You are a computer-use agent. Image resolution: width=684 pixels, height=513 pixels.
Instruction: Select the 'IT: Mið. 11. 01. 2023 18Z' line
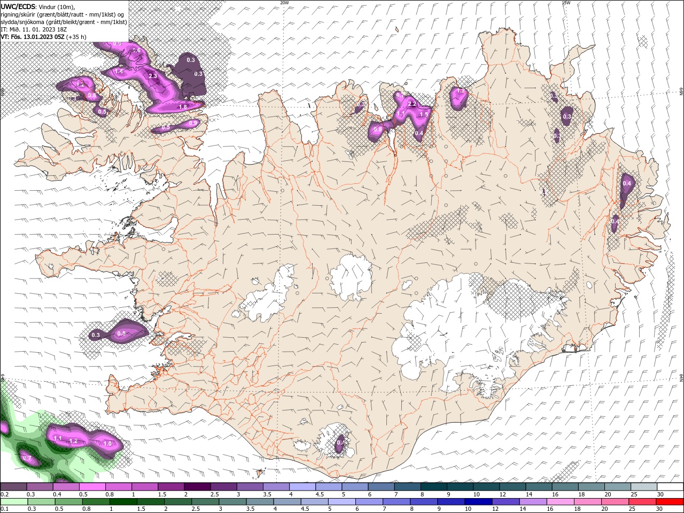tap(33, 29)
